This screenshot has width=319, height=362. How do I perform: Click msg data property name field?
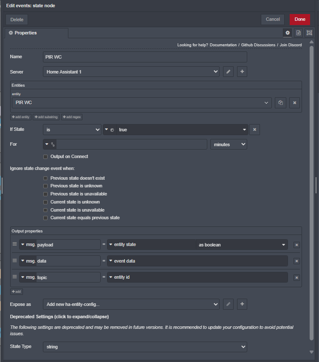point(68,261)
